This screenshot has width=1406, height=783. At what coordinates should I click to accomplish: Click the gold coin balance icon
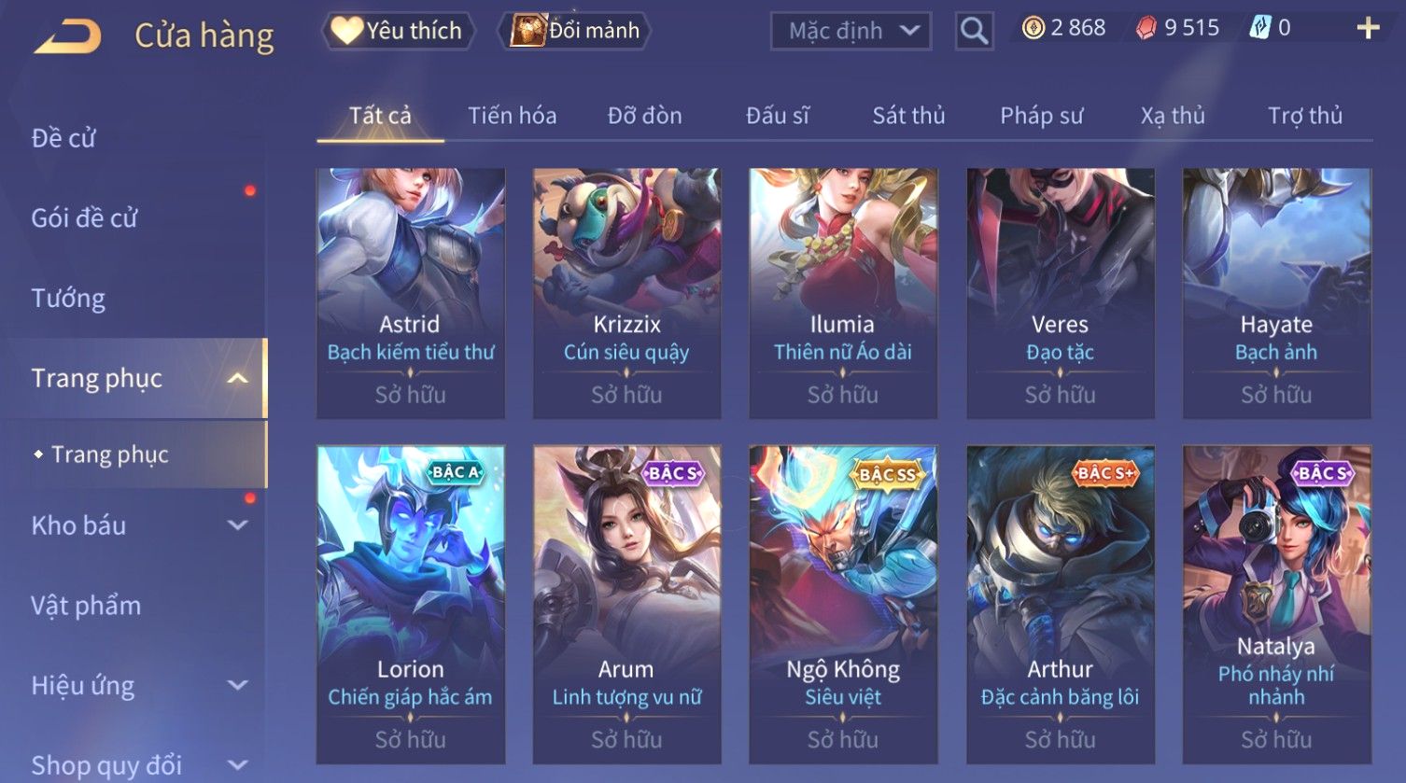tap(1033, 29)
